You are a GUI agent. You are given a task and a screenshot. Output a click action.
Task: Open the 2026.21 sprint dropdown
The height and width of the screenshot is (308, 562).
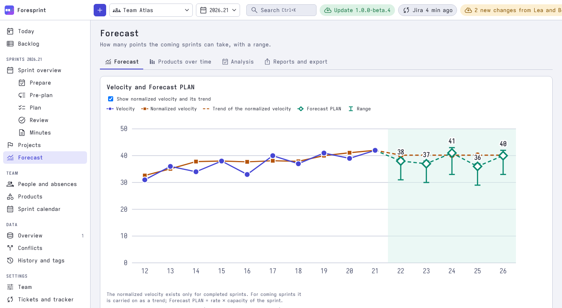coord(218,10)
